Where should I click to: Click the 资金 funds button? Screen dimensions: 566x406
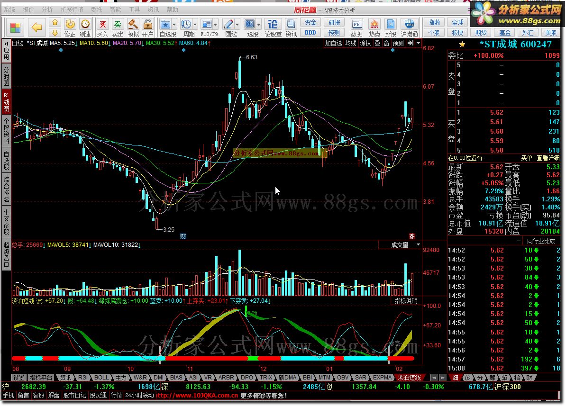coord(310,22)
